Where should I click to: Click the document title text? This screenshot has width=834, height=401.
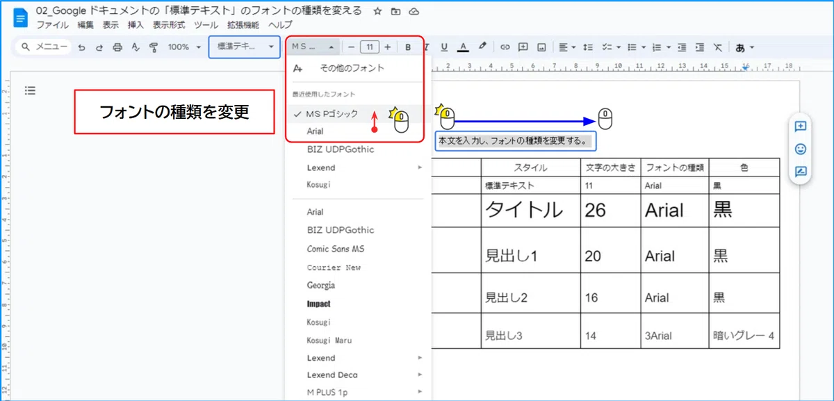[x=199, y=10]
